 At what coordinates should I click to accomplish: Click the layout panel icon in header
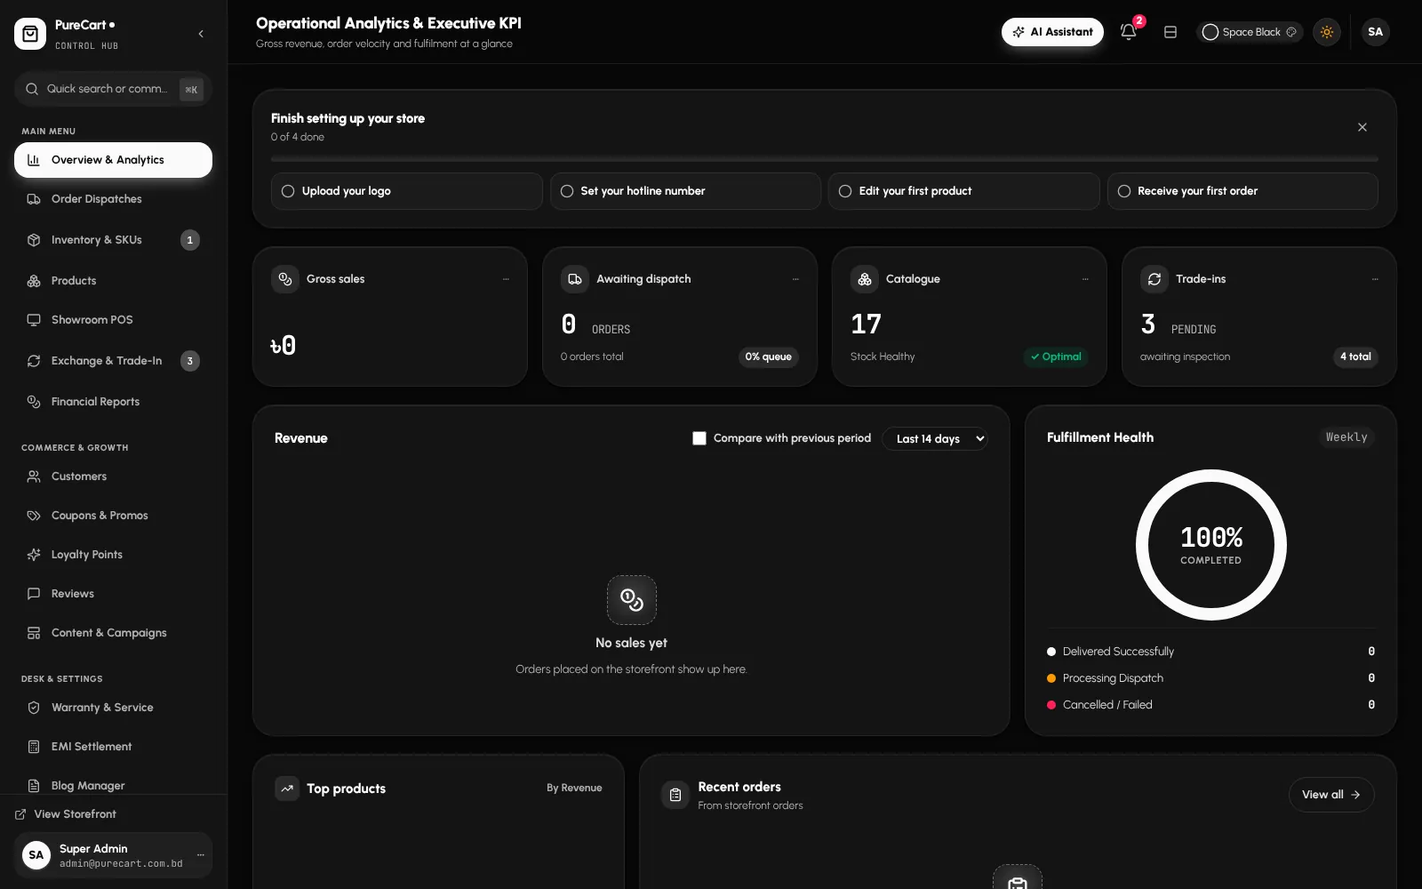coord(1170,32)
